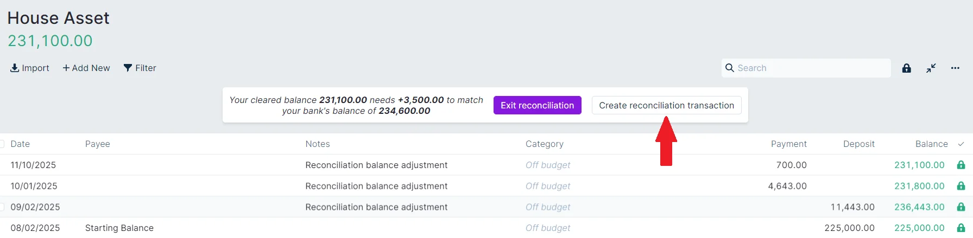Sort by the Payment column header
973x238 pixels.
[788, 144]
